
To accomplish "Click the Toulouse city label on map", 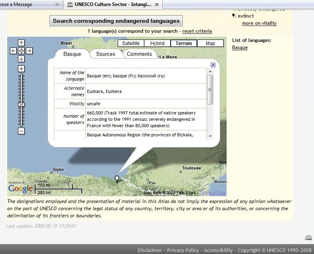I will coord(191,168).
